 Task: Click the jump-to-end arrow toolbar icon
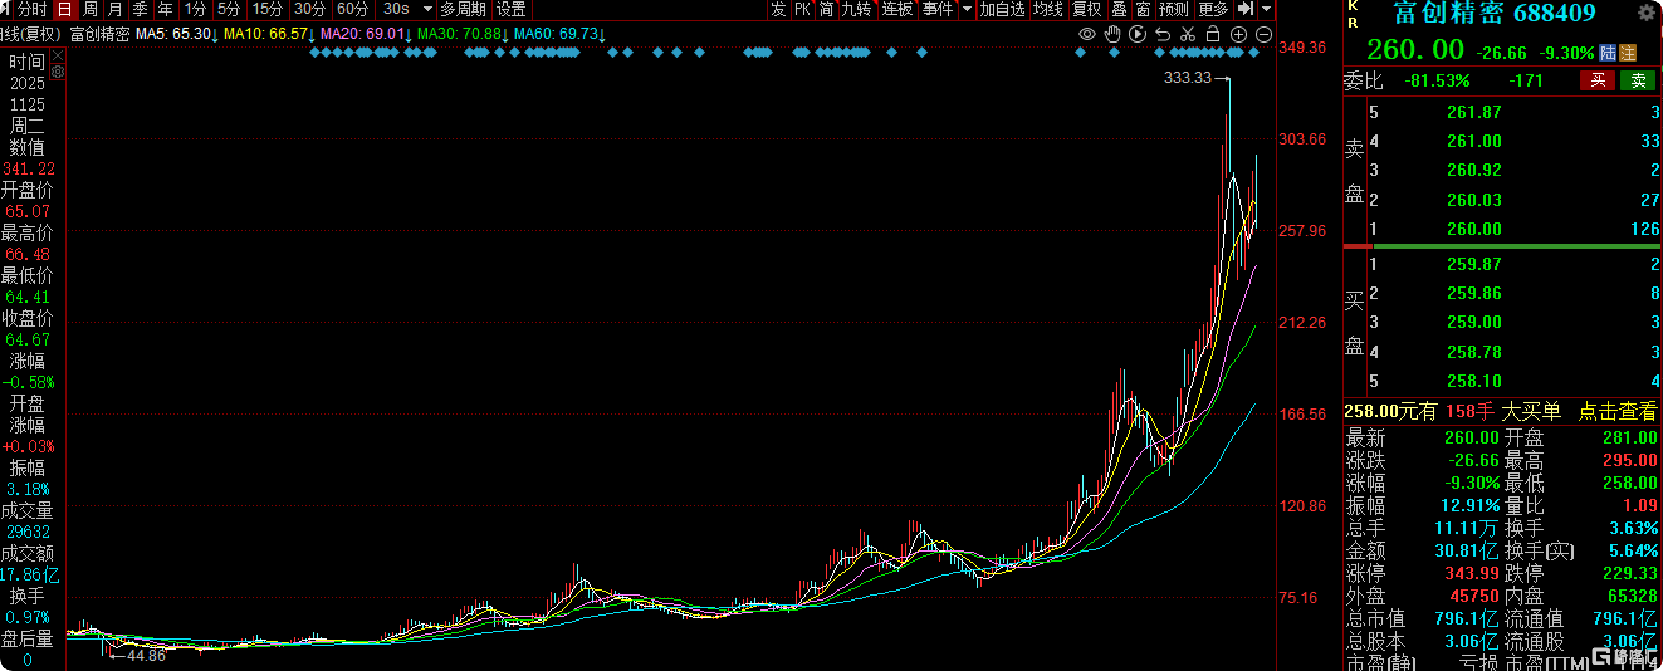tap(1246, 9)
